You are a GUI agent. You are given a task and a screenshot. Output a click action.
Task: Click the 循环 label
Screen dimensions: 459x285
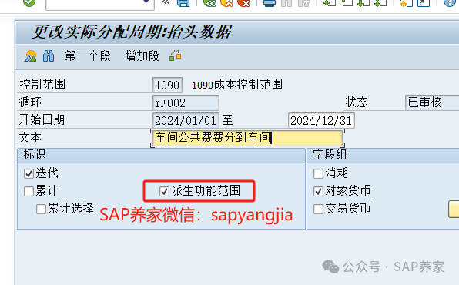click(x=30, y=102)
